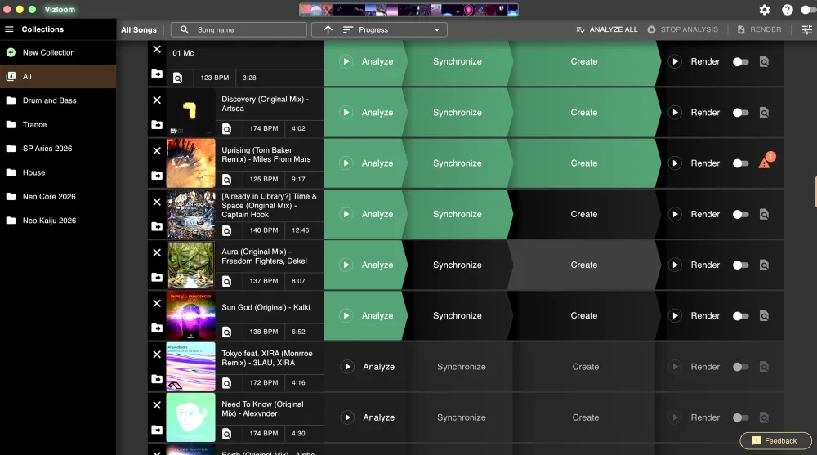
Task: Open the help question mark icon
Action: 788,9
